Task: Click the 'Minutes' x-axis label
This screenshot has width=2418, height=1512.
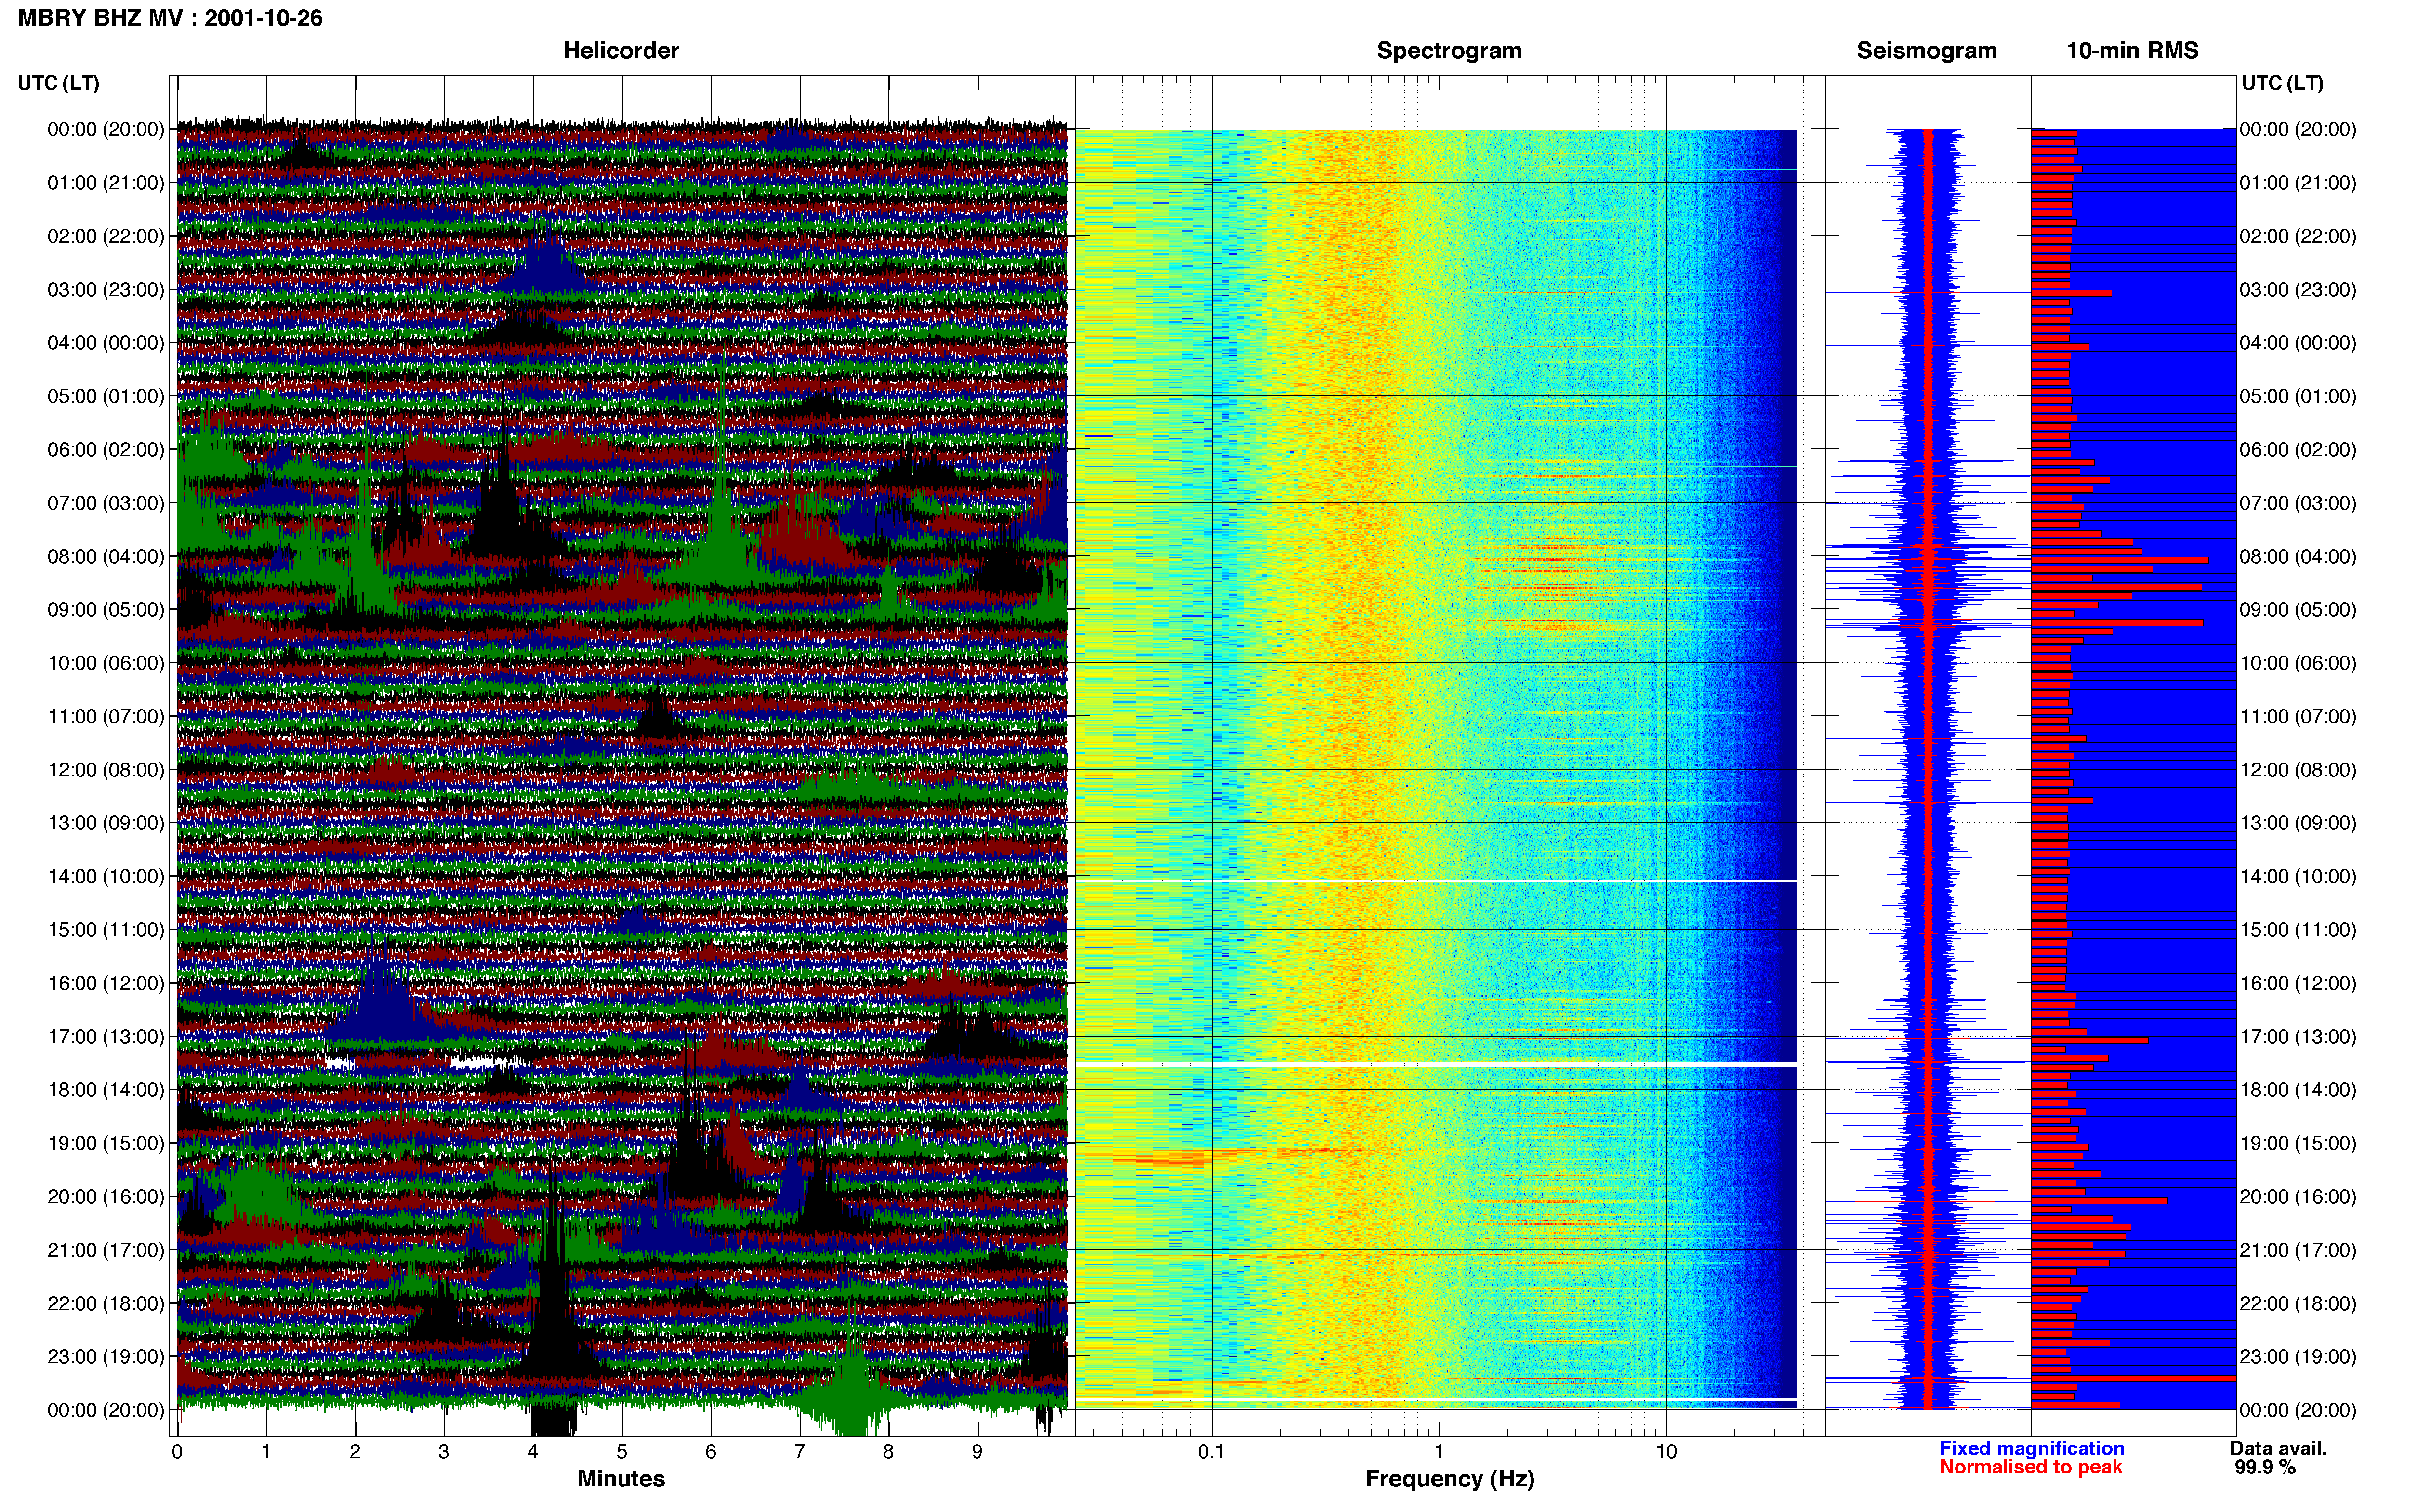Action: pos(621,1479)
